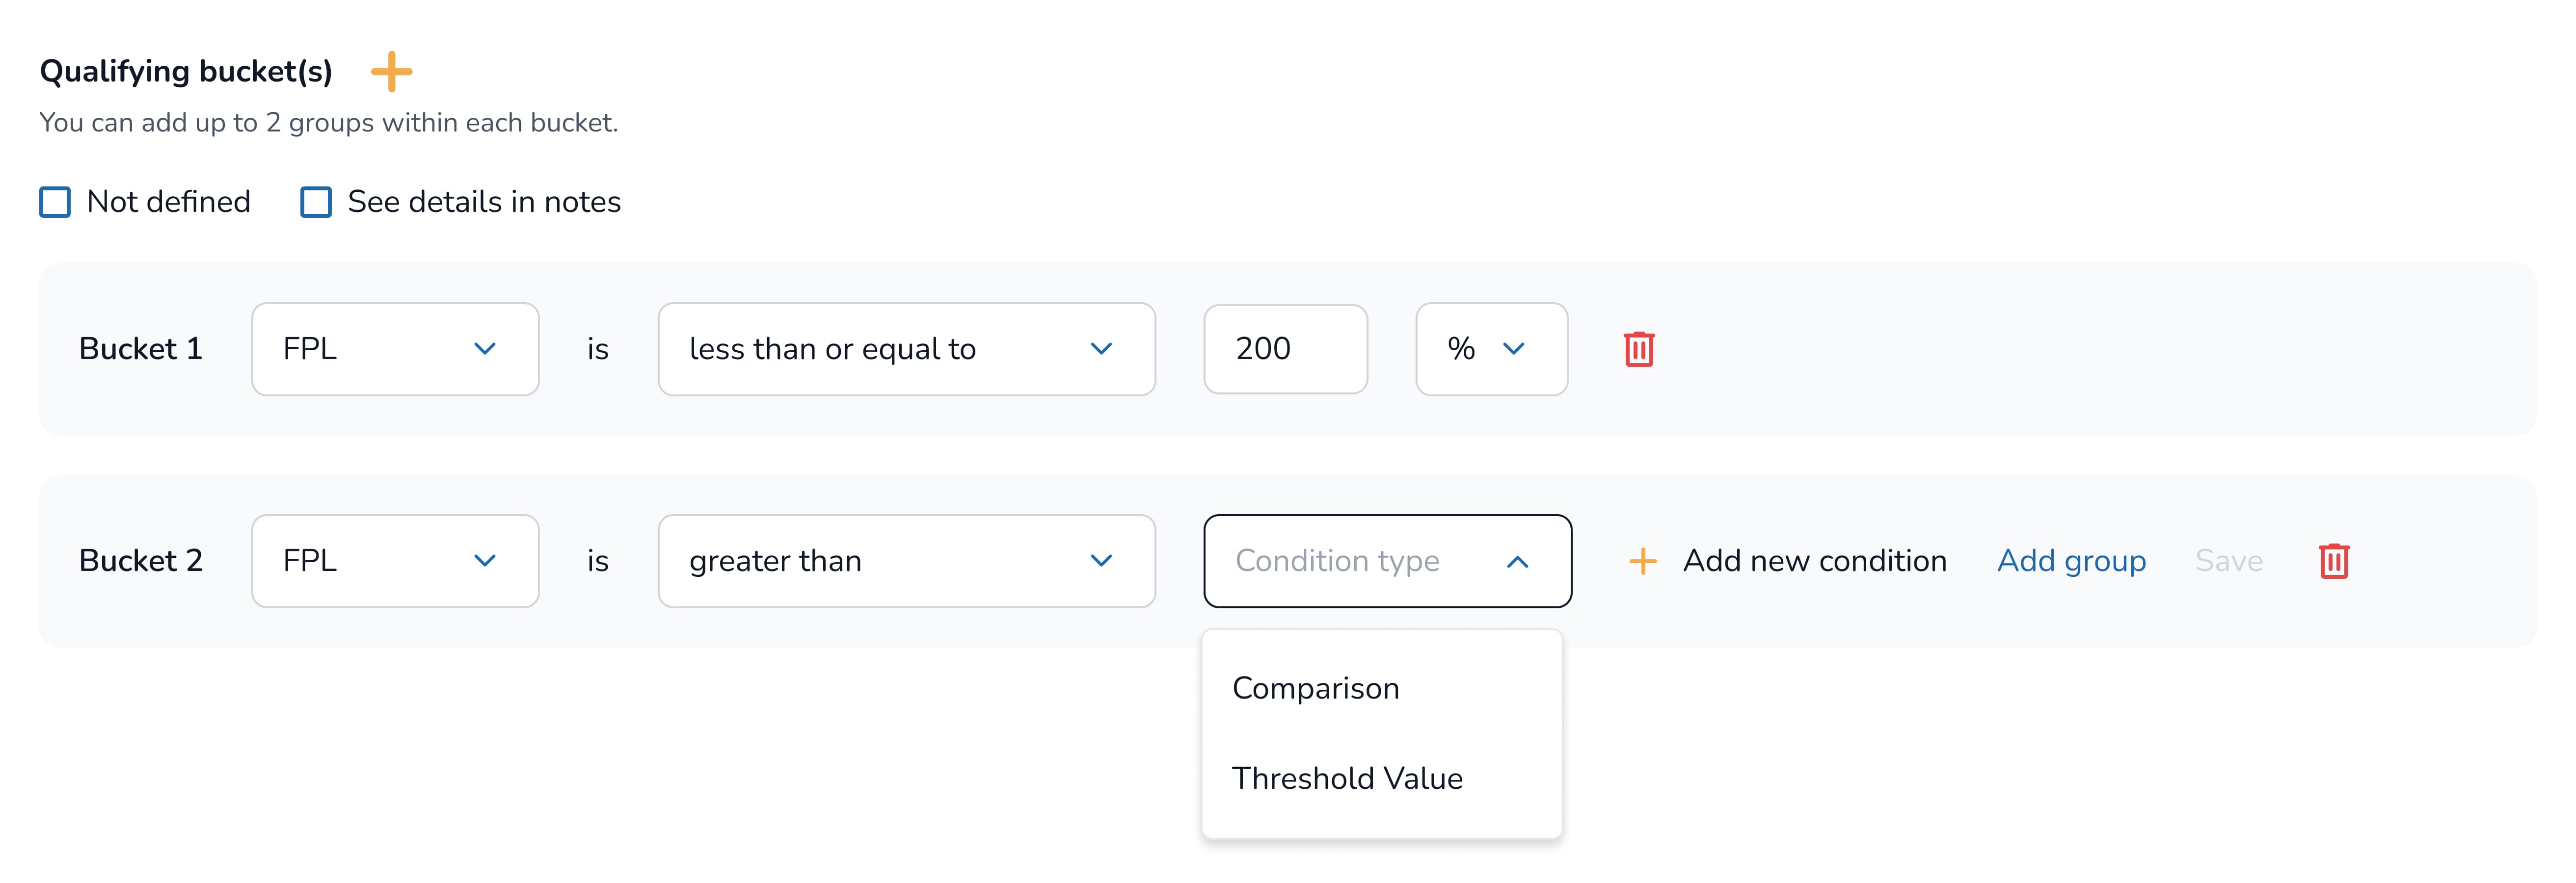Click the 200 value input field
The height and width of the screenshot is (883, 2576).
click(1285, 350)
